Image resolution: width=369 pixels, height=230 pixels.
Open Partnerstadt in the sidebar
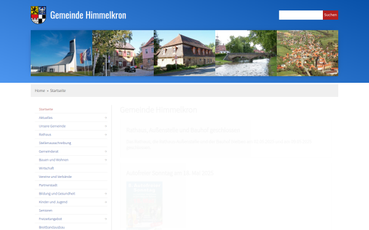(48, 185)
